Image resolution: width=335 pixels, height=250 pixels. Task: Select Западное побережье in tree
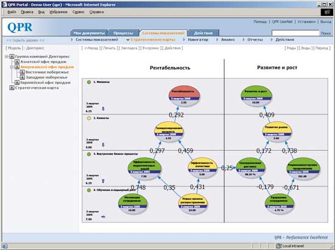(46, 77)
